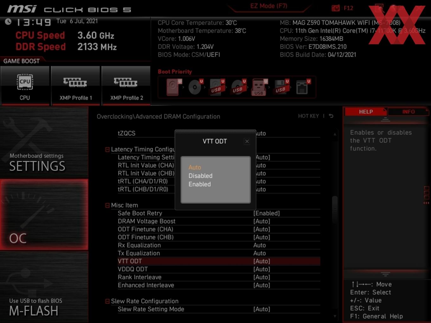Click the Tx Equalization Auto value
The width and height of the screenshot is (431, 323).
click(260, 253)
